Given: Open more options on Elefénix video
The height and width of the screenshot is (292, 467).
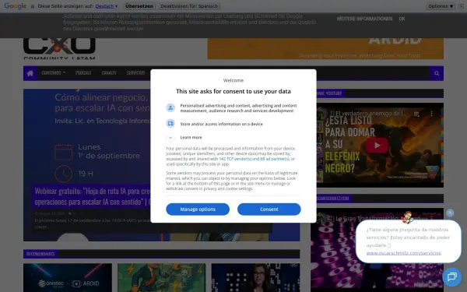Looking at the screenshot, I should pyautogui.click(x=431, y=114).
